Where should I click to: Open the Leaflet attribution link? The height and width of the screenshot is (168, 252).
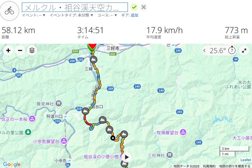tap(246, 160)
